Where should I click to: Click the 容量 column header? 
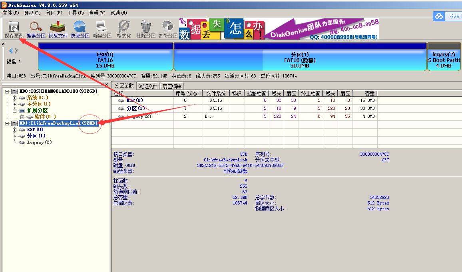coord(365,93)
